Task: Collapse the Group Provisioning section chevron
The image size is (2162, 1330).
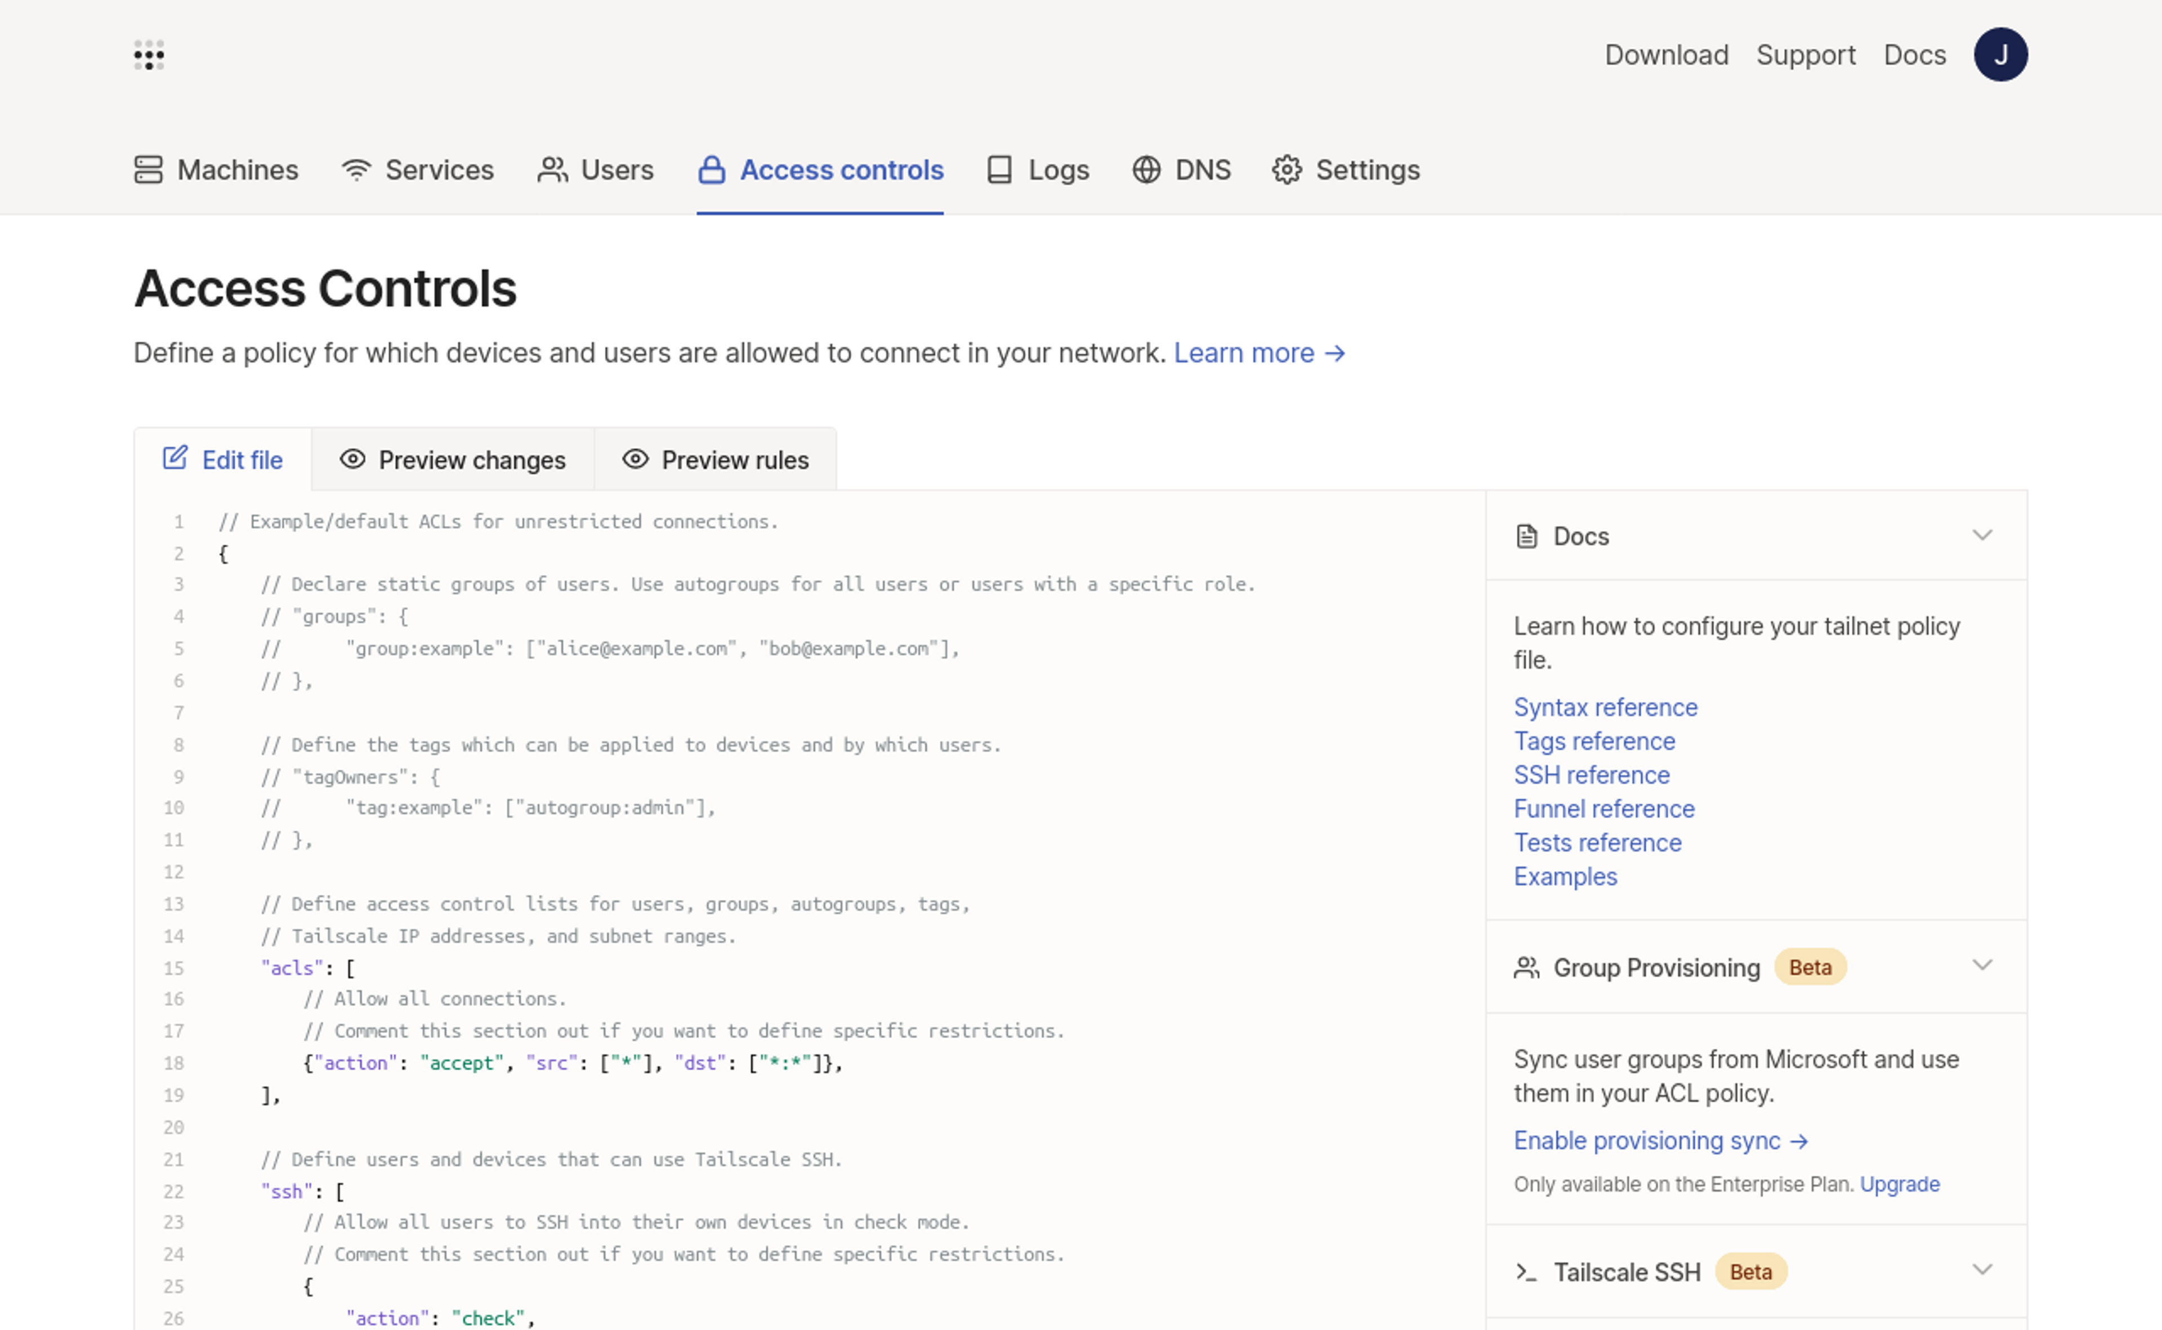Action: (1982, 966)
